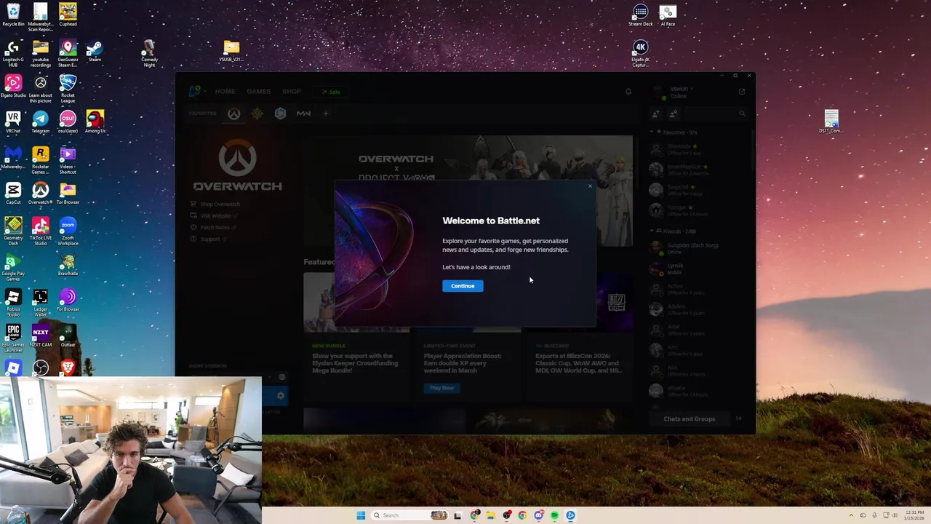Click the Continue button in welcome dialog
Image resolution: width=931 pixels, height=524 pixels.
[463, 286]
